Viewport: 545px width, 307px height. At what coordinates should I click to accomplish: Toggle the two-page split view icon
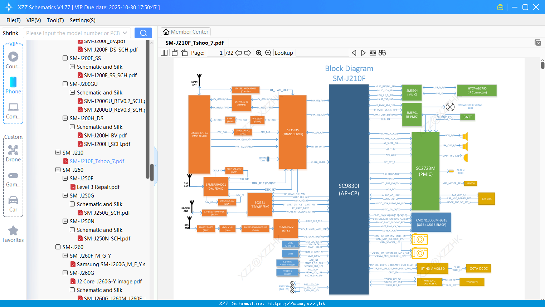[164, 53]
